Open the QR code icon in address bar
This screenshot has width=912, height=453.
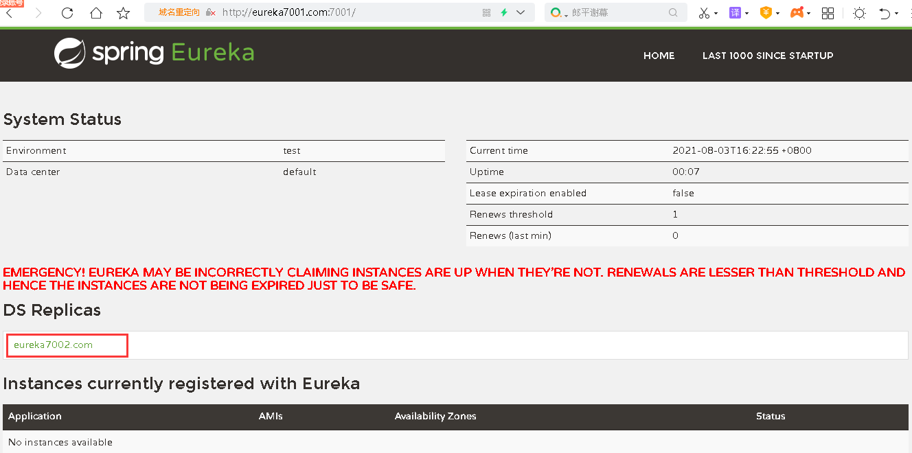[487, 12]
